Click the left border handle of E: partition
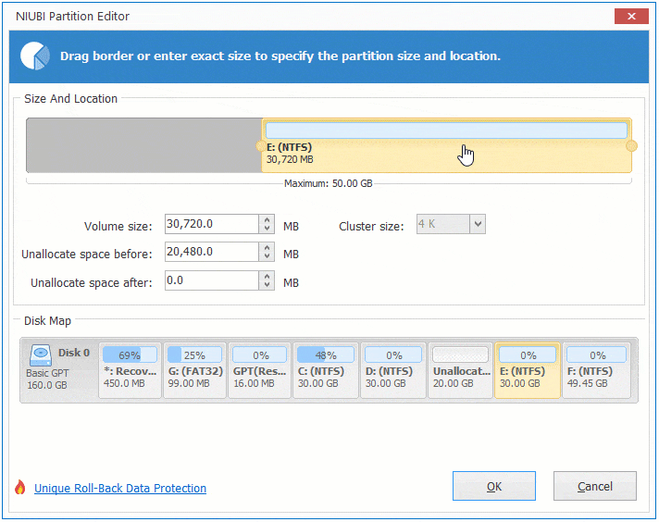The width and height of the screenshot is (659, 522). point(260,145)
